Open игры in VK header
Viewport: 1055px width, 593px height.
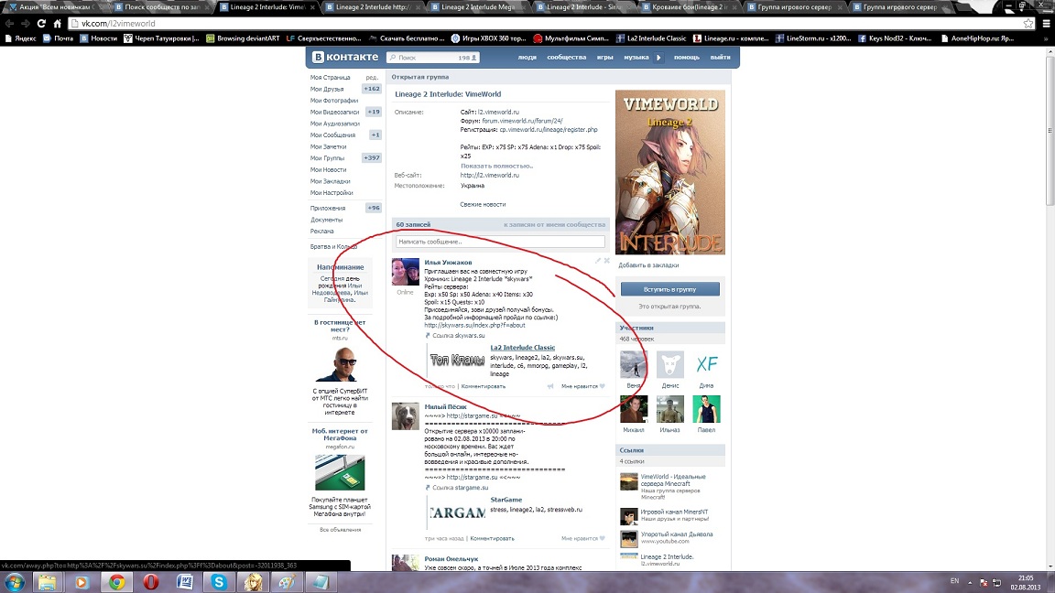(x=604, y=57)
